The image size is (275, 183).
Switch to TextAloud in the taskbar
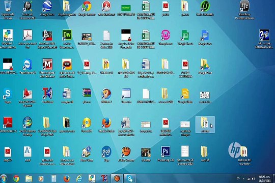click(x=104, y=178)
